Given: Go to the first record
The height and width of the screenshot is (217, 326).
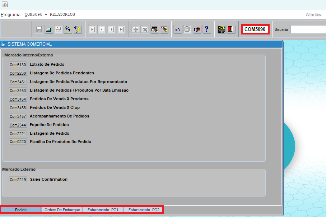Looking at the screenshot, I should point(92,29).
